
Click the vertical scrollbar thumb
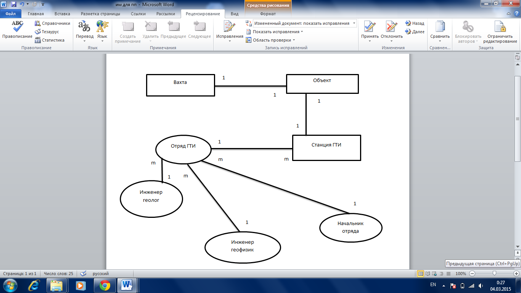(x=518, y=119)
